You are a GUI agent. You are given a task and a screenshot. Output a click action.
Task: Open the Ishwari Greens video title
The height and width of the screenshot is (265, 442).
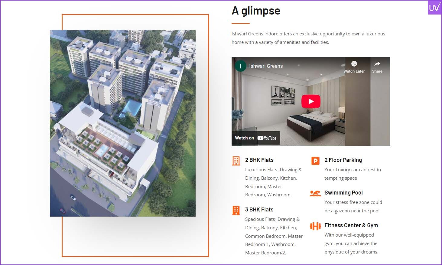click(x=266, y=66)
